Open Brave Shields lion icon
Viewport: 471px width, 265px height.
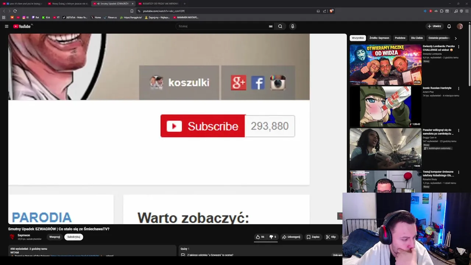[x=331, y=11]
